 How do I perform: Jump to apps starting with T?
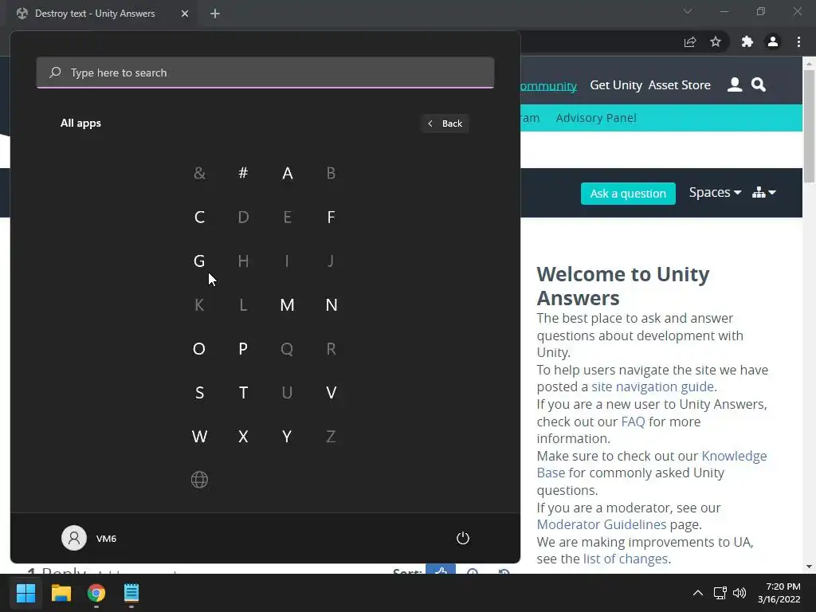coord(243,392)
